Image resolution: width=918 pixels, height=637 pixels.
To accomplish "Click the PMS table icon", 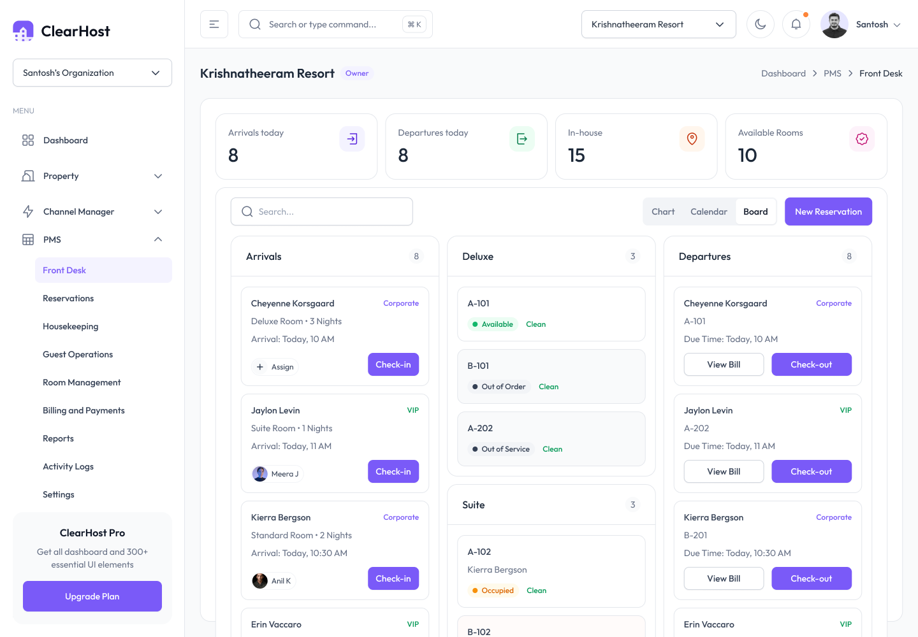I will (28, 240).
